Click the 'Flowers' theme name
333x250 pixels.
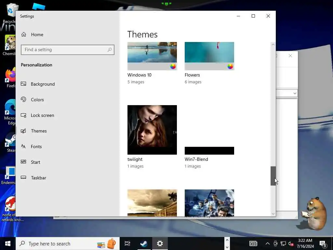click(x=192, y=75)
